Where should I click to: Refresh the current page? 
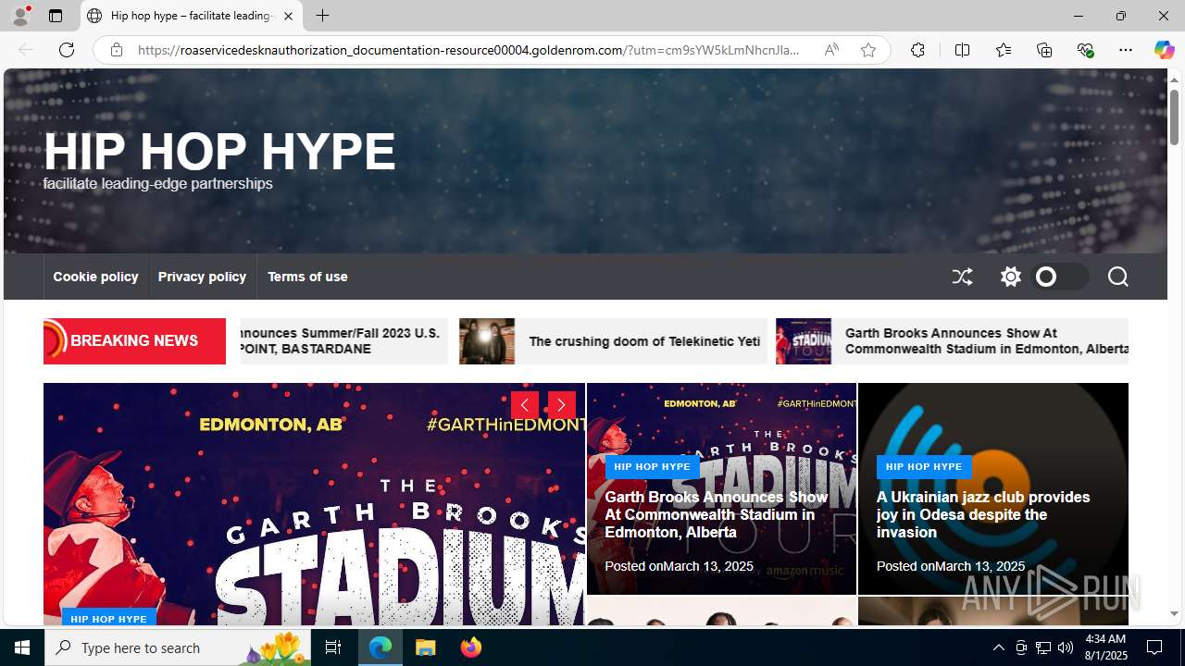[x=67, y=50]
